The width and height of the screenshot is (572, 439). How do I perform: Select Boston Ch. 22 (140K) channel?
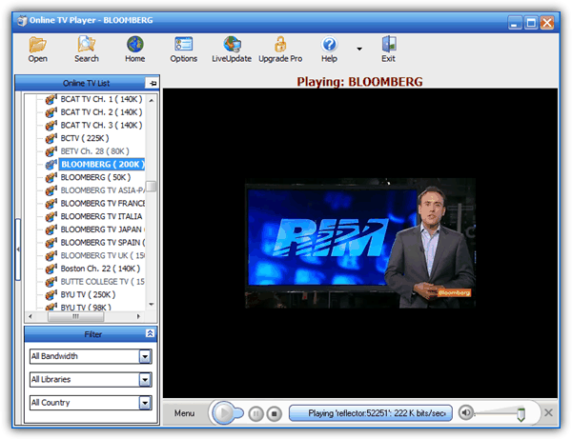coord(100,269)
